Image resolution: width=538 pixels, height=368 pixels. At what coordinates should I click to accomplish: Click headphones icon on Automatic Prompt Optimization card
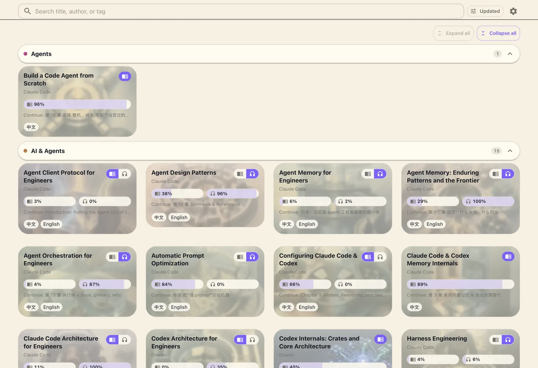point(252,257)
